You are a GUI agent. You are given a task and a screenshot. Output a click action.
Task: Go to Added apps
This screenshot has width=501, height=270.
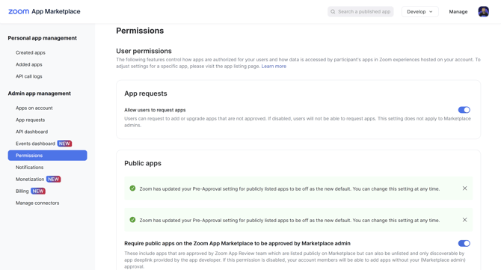point(28,64)
